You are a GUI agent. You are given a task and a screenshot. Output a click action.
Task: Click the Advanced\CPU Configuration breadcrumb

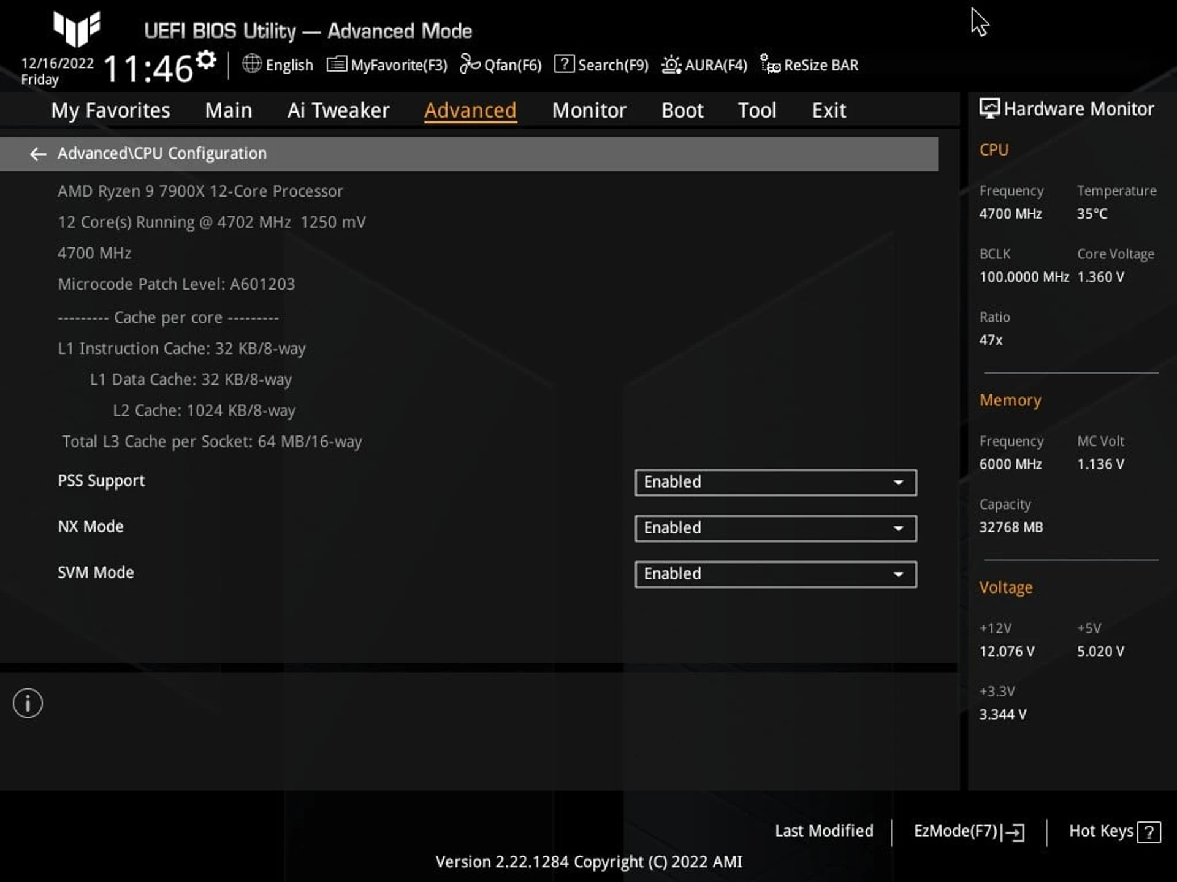pyautogui.click(x=162, y=153)
